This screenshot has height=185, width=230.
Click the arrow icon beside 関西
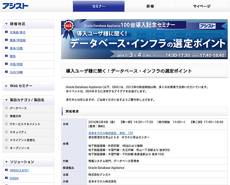tap(6, 56)
